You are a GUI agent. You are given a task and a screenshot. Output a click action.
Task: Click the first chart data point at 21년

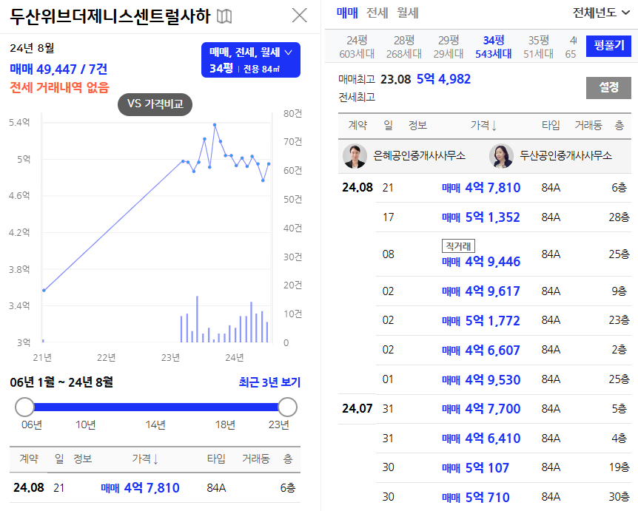[44, 291]
